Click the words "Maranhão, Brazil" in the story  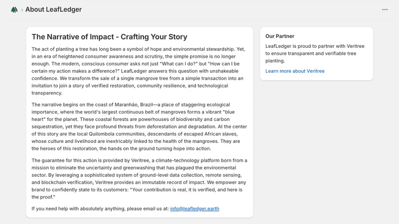click(134, 105)
